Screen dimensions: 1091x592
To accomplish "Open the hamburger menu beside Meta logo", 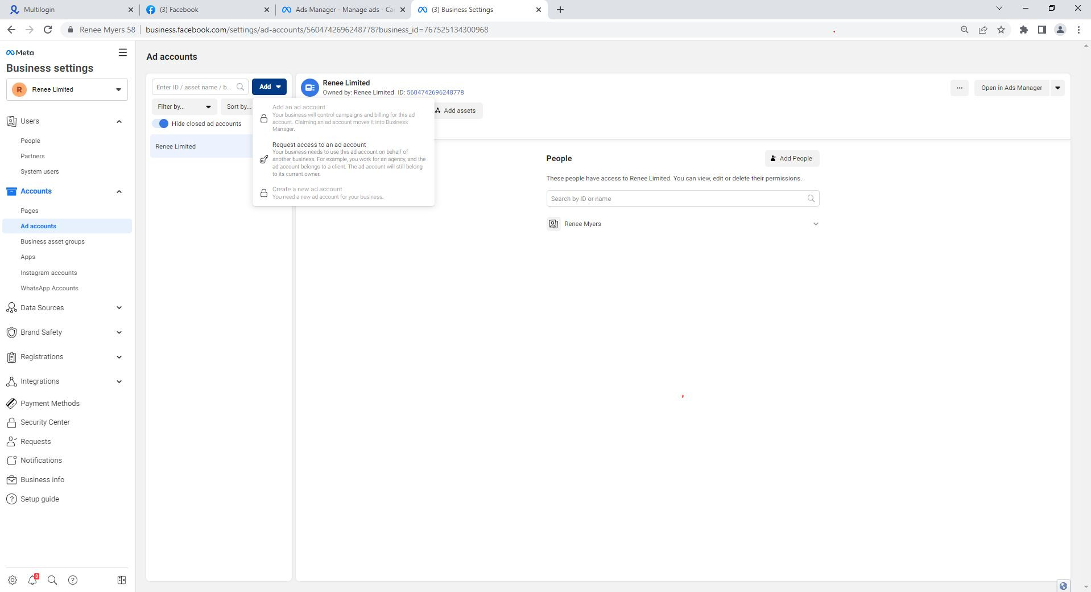I will click(122, 52).
